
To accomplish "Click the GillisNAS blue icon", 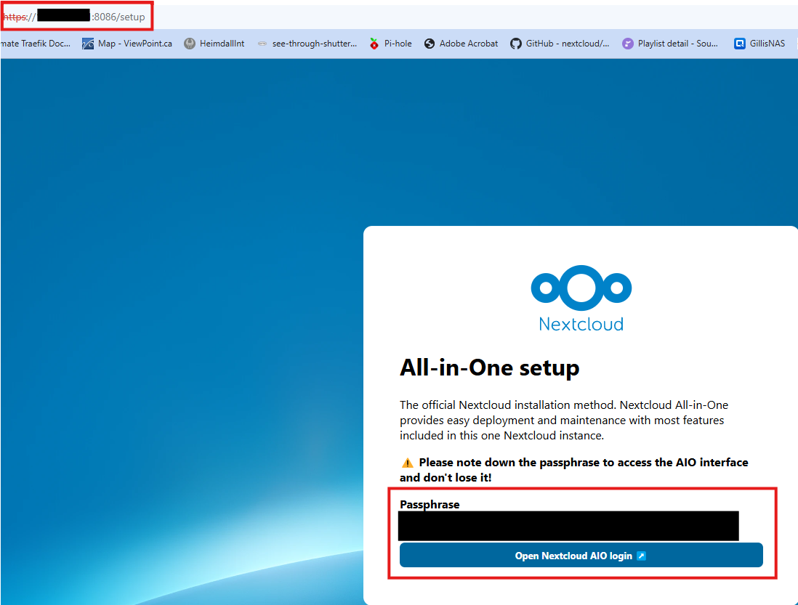I will [739, 44].
